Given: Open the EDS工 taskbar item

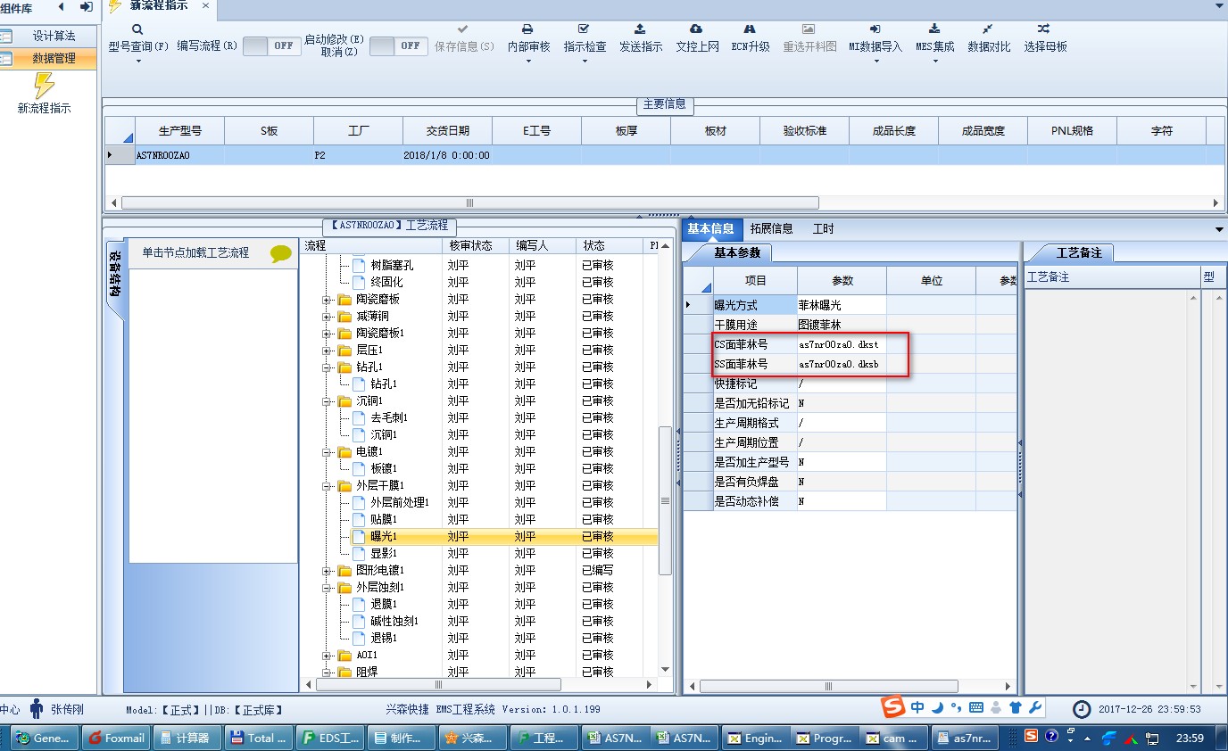Looking at the screenshot, I should pos(331,738).
